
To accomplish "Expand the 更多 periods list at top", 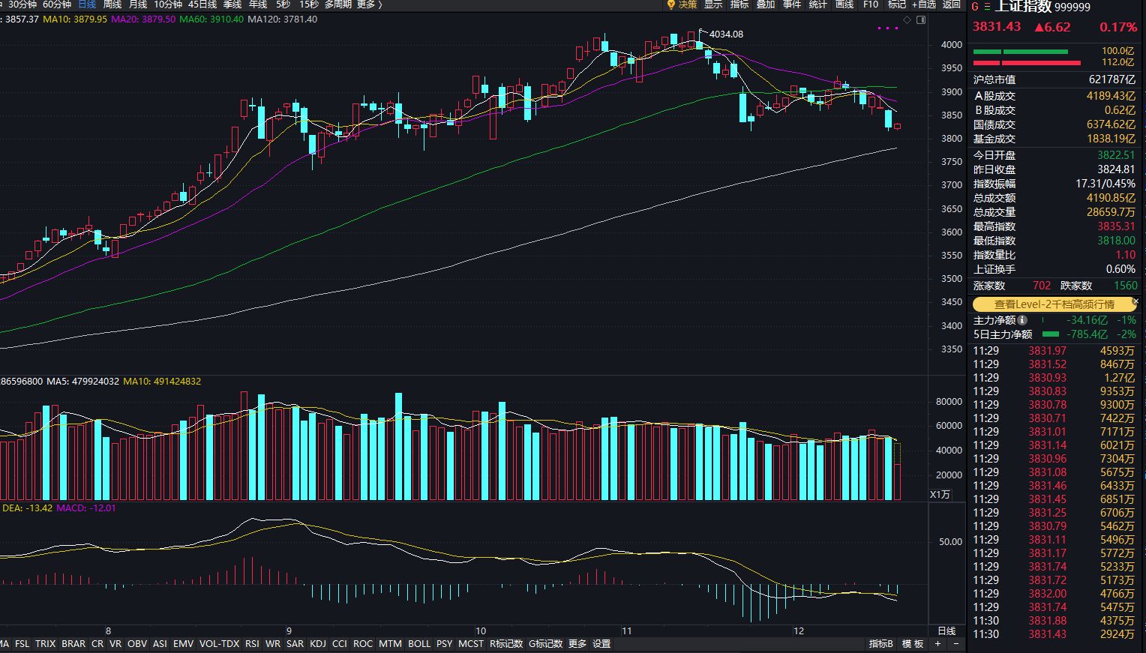I will [x=368, y=4].
